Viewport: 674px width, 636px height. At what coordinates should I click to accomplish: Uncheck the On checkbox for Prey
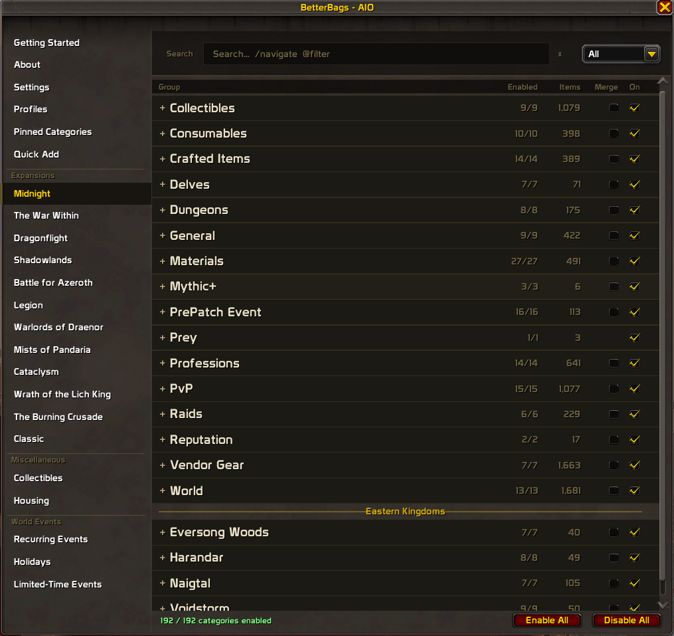[x=634, y=338]
